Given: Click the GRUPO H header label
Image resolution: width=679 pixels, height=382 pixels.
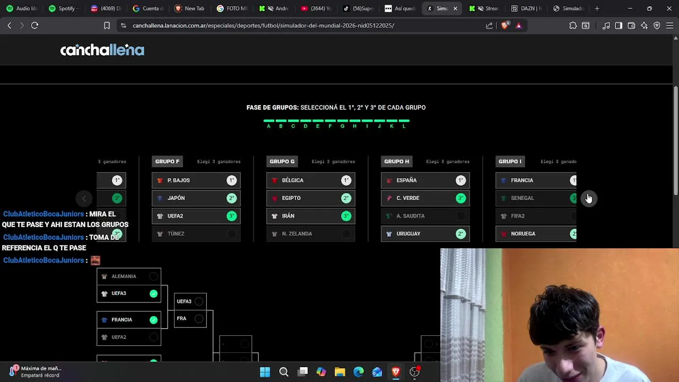Looking at the screenshot, I should point(396,161).
